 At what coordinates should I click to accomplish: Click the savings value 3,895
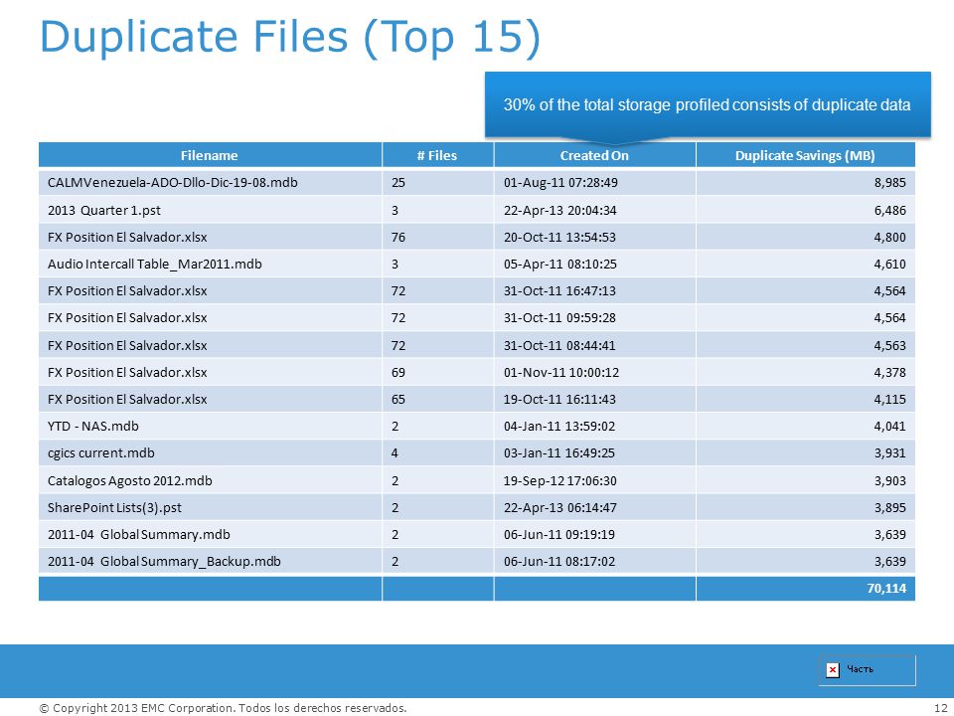(890, 507)
